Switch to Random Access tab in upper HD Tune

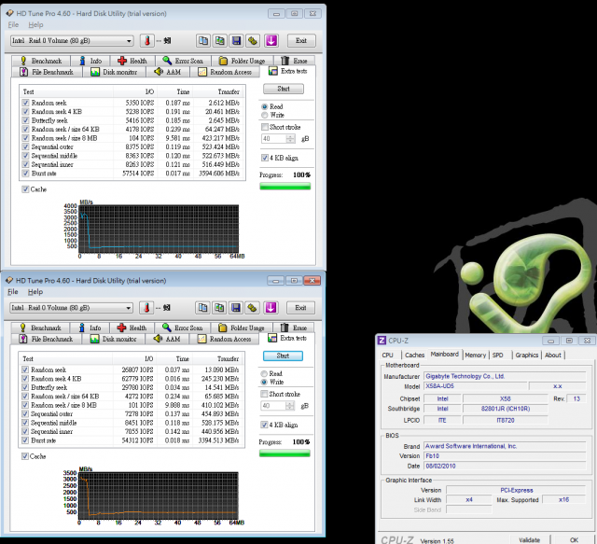coord(225,72)
